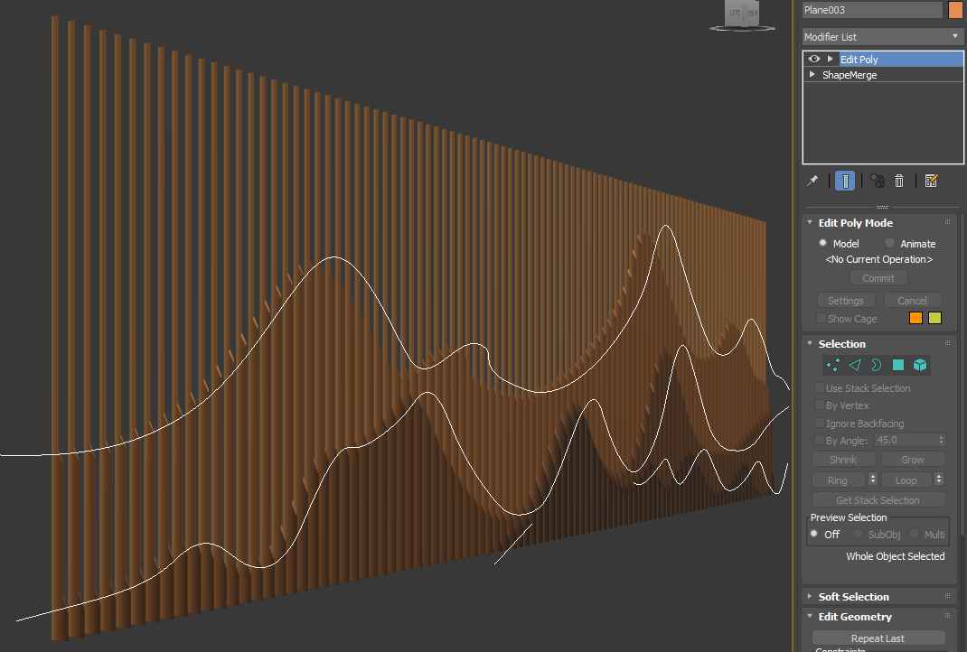967x652 pixels.
Task: Click the Ring button
Action: [838, 480]
